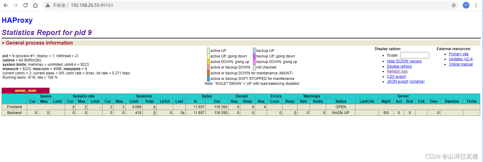Click the Statistics Report for pid 9 title
The height and width of the screenshot is (162, 483).
47,33
